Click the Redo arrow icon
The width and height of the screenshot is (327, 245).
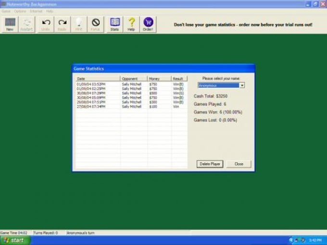[x=62, y=24]
